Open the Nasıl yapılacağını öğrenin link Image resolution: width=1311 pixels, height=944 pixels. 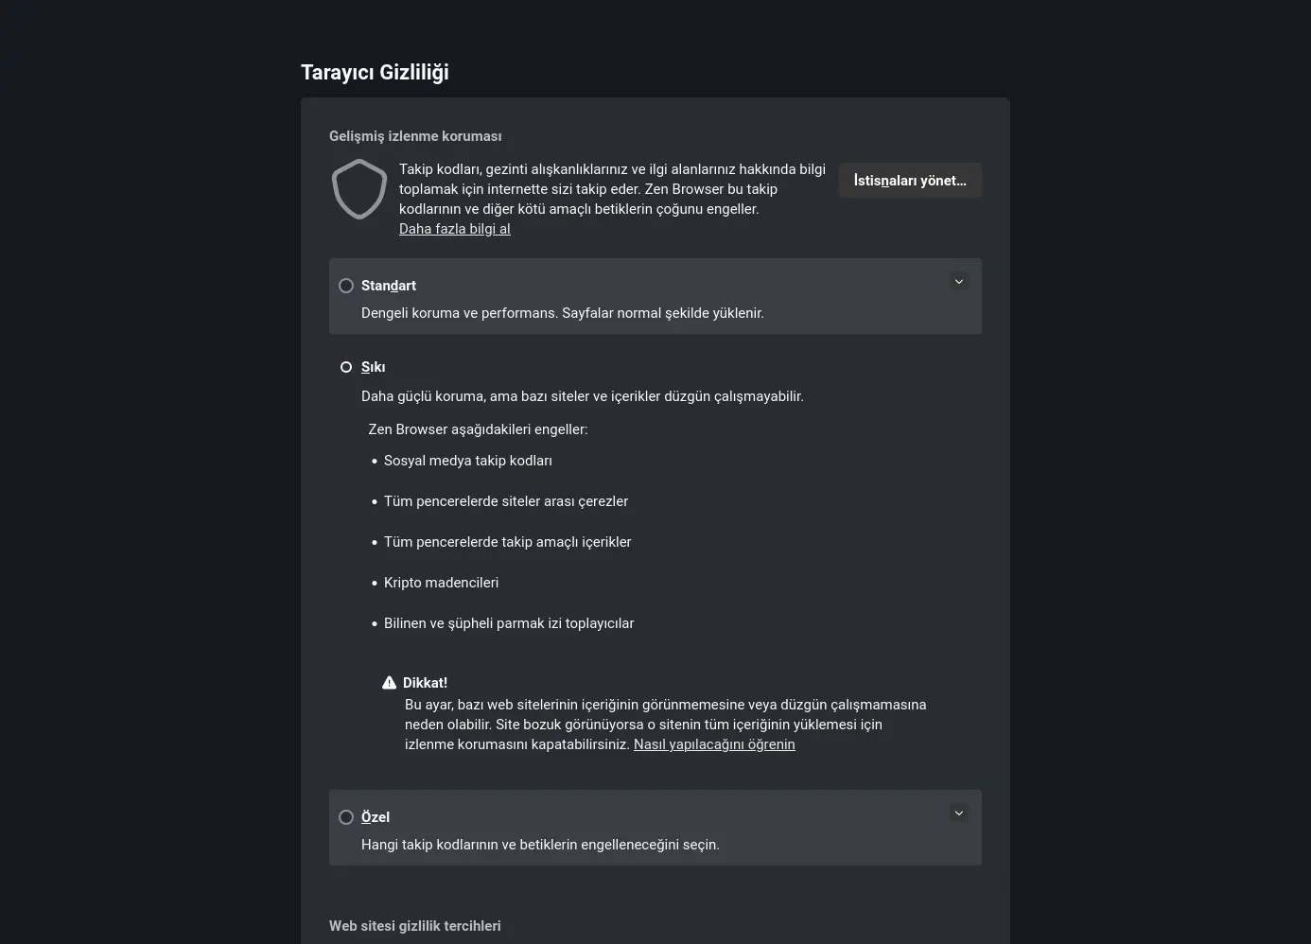click(714, 744)
